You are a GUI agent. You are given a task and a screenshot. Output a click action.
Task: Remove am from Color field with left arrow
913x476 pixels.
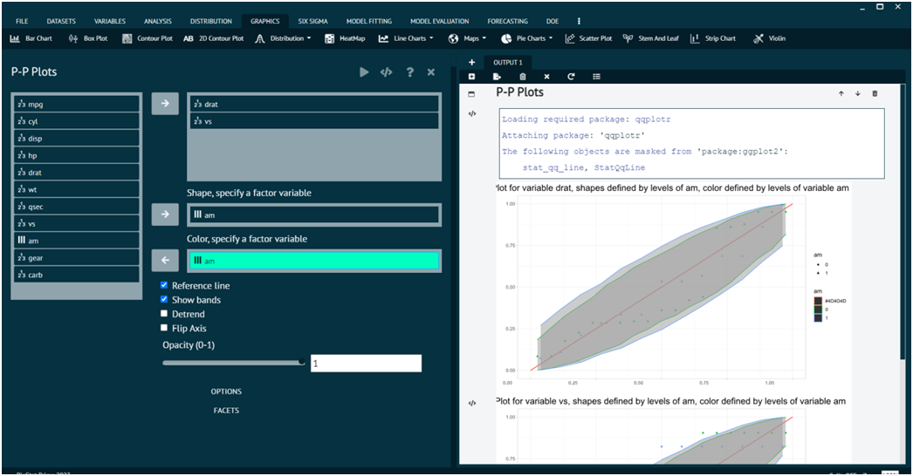coord(165,260)
